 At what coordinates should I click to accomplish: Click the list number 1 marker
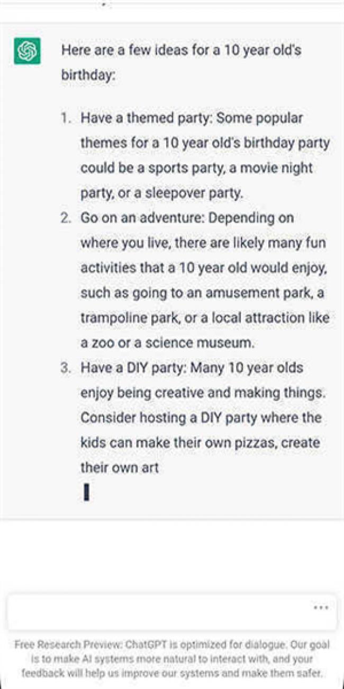click(66, 118)
